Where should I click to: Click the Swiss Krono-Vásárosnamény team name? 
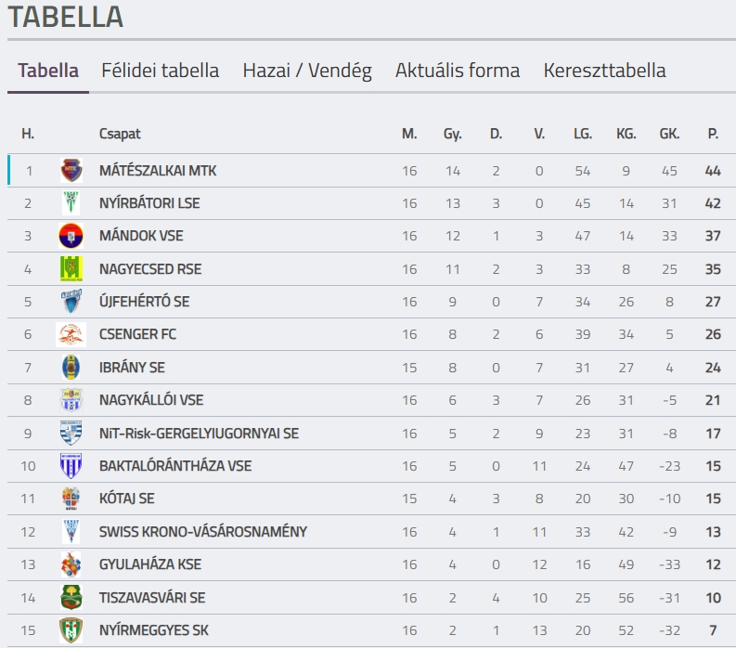pos(202,532)
